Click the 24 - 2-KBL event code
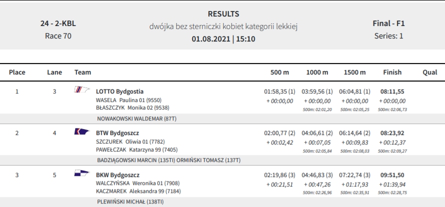The width and height of the screenshot is (445, 207). (58, 23)
